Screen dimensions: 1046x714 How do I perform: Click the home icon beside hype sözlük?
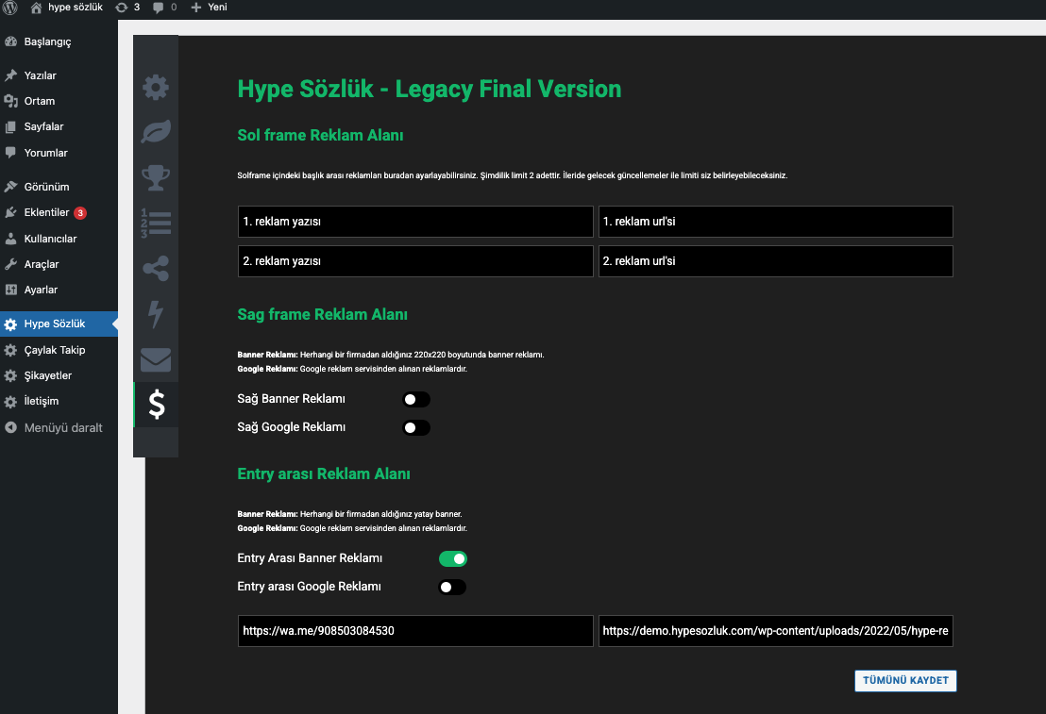[36, 8]
